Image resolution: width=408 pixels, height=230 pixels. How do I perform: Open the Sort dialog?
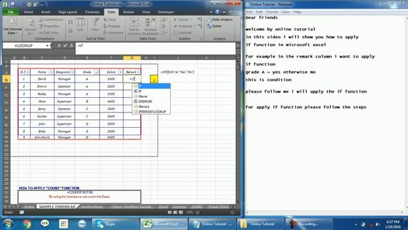pyautogui.click(x=80, y=25)
